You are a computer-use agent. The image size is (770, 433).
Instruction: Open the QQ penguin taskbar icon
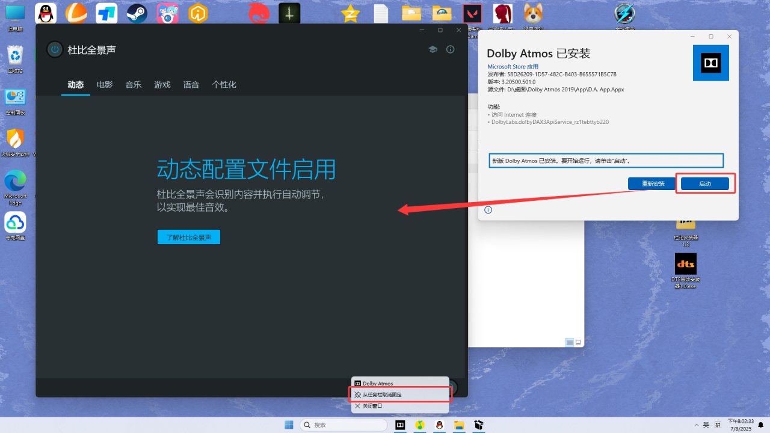[x=440, y=425]
